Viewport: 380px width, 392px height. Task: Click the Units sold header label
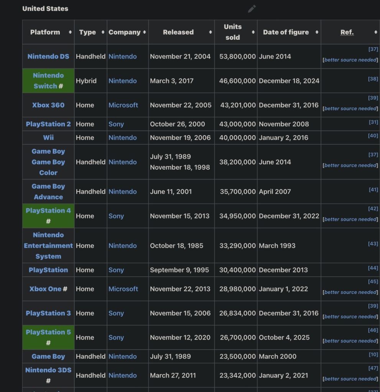click(233, 32)
